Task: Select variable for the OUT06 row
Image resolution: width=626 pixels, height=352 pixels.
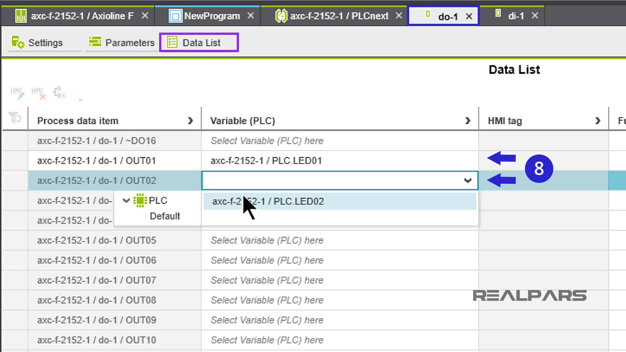Action: click(340, 260)
